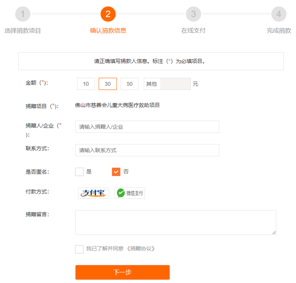Tick the donation agreement checkbox
This screenshot has width=296, height=283.
[x=79, y=249]
